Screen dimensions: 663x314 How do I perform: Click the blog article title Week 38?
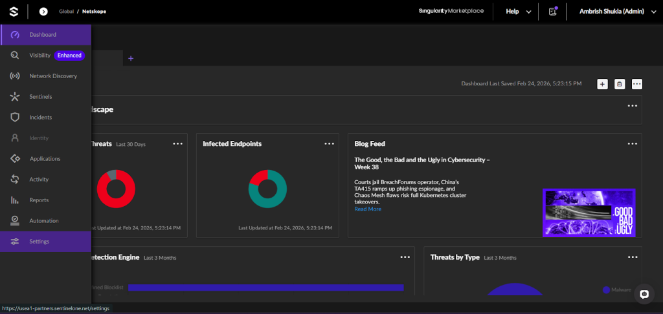[422, 163]
